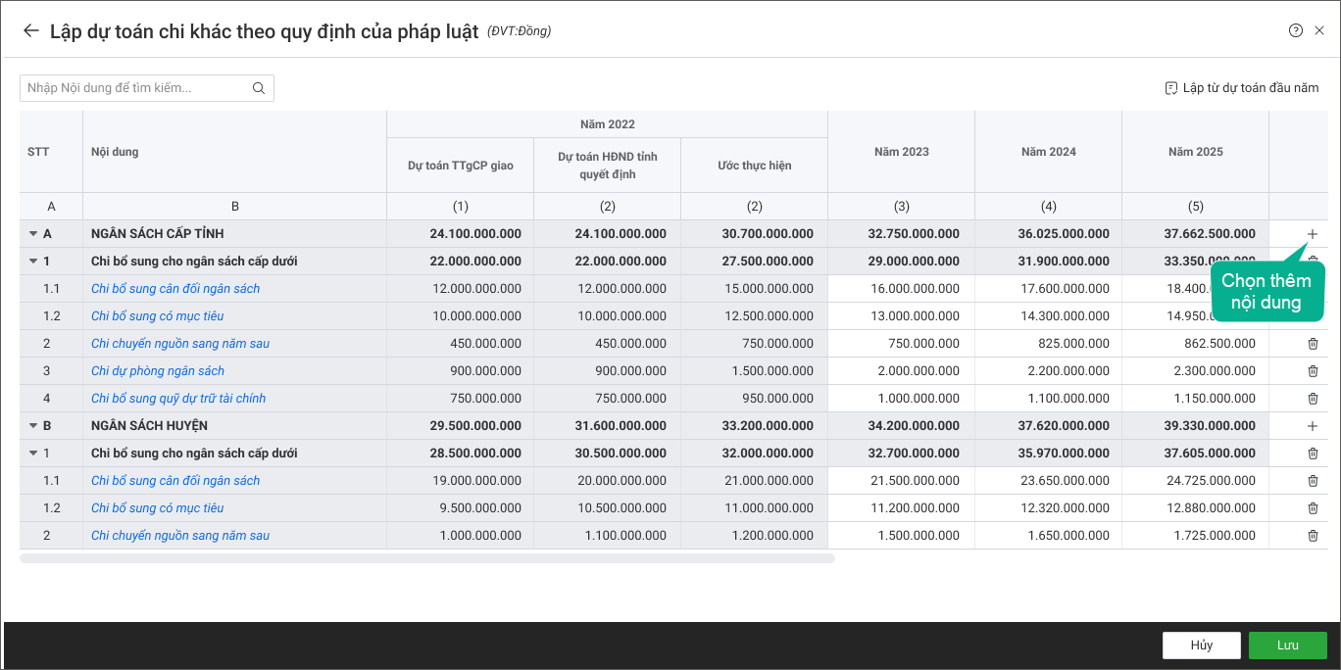Delete the Chi dự phòng ngân sách row
This screenshot has width=1341, height=670.
tap(1313, 371)
